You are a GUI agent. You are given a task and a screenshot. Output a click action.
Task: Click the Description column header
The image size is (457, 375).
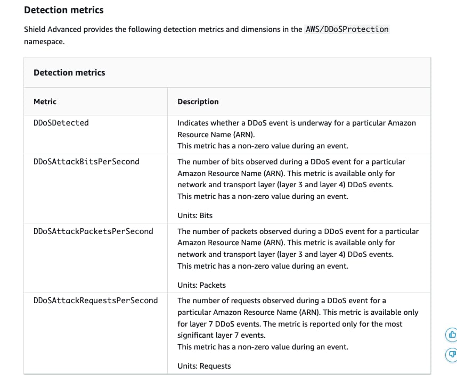click(198, 102)
